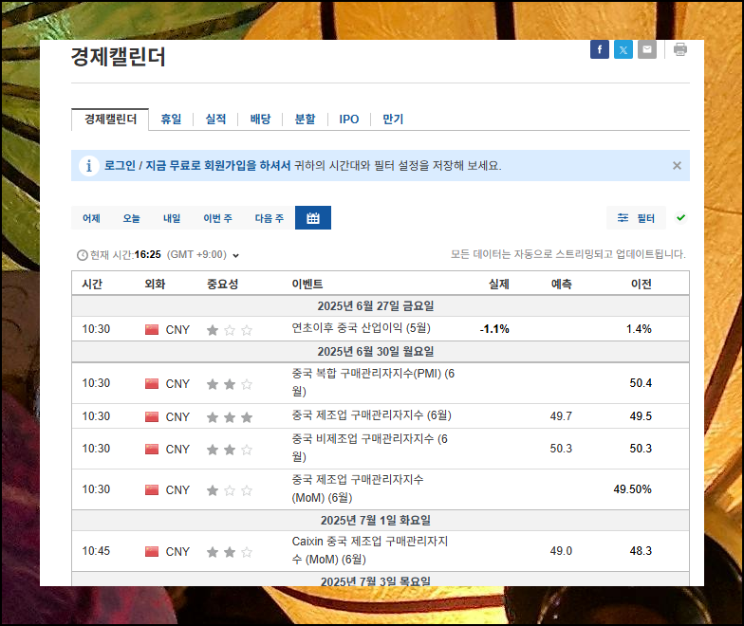Click importance stars in Caixin row

pos(230,552)
